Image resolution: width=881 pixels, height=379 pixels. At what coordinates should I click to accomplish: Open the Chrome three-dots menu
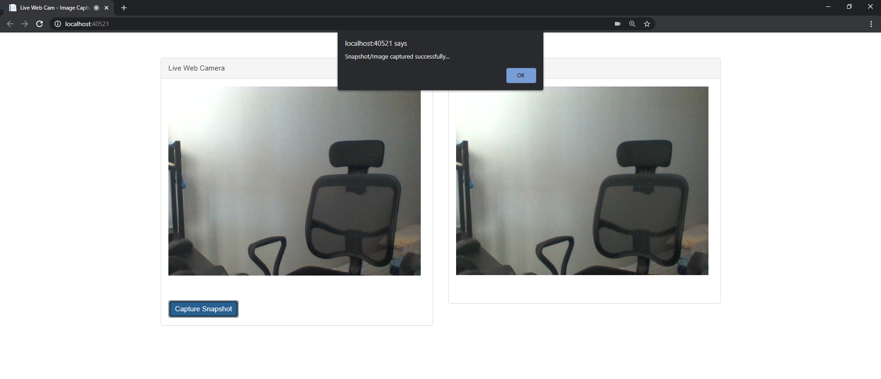pos(871,24)
